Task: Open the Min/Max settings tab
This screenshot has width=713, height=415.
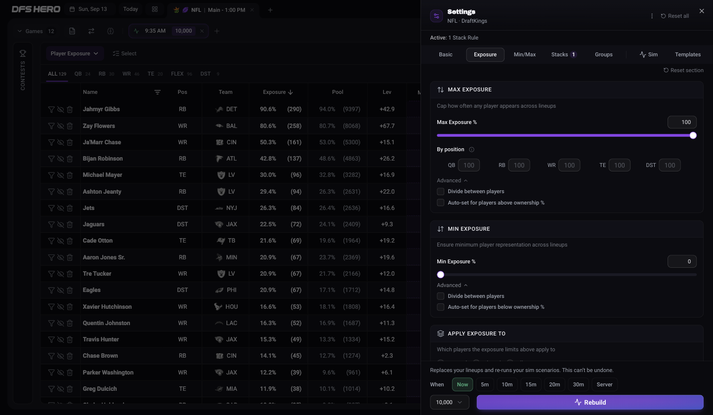Action: (x=525, y=54)
